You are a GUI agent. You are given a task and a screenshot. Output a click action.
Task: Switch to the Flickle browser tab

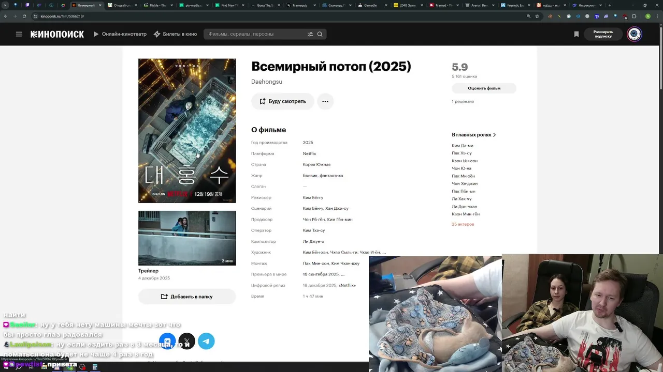click(x=157, y=5)
